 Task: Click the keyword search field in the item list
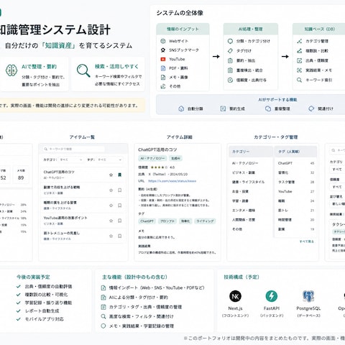pos(73,149)
